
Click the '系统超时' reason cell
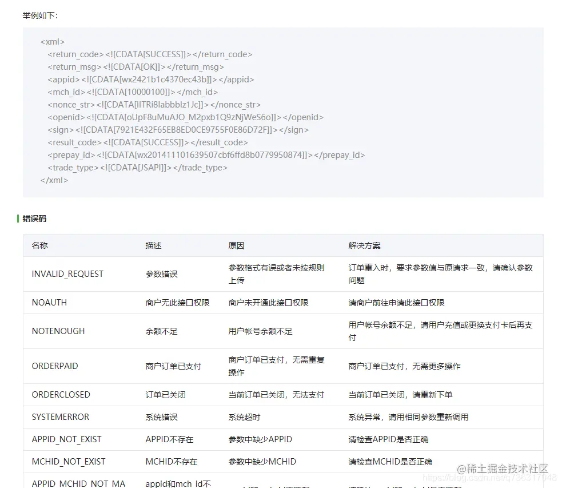244,417
